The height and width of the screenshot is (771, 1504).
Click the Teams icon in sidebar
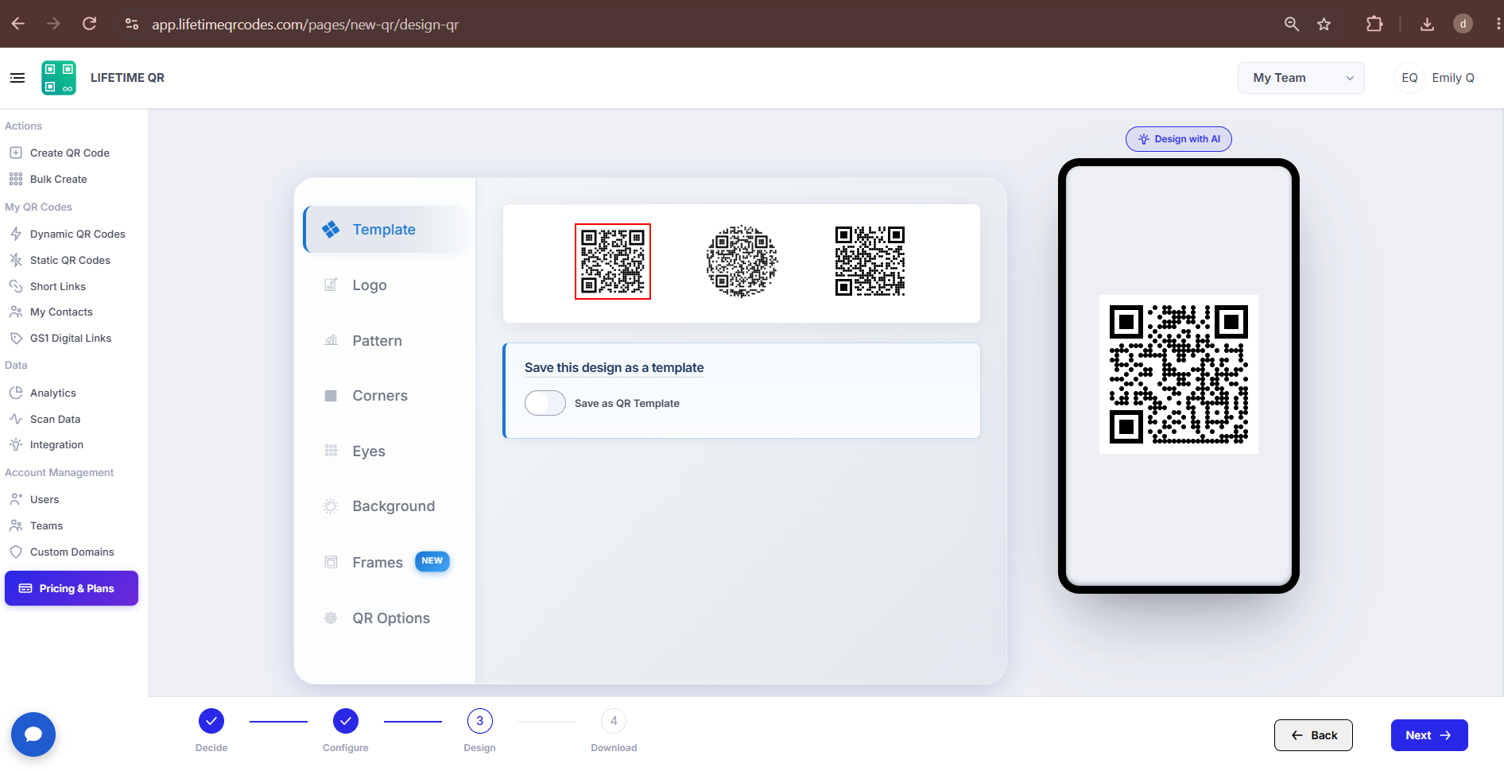[16, 525]
